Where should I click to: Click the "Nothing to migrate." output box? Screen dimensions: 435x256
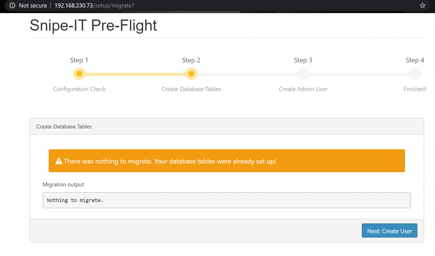[227, 200]
